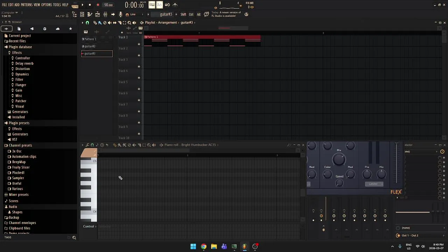Open the Mixer view icon in toolbar

[105, 14]
